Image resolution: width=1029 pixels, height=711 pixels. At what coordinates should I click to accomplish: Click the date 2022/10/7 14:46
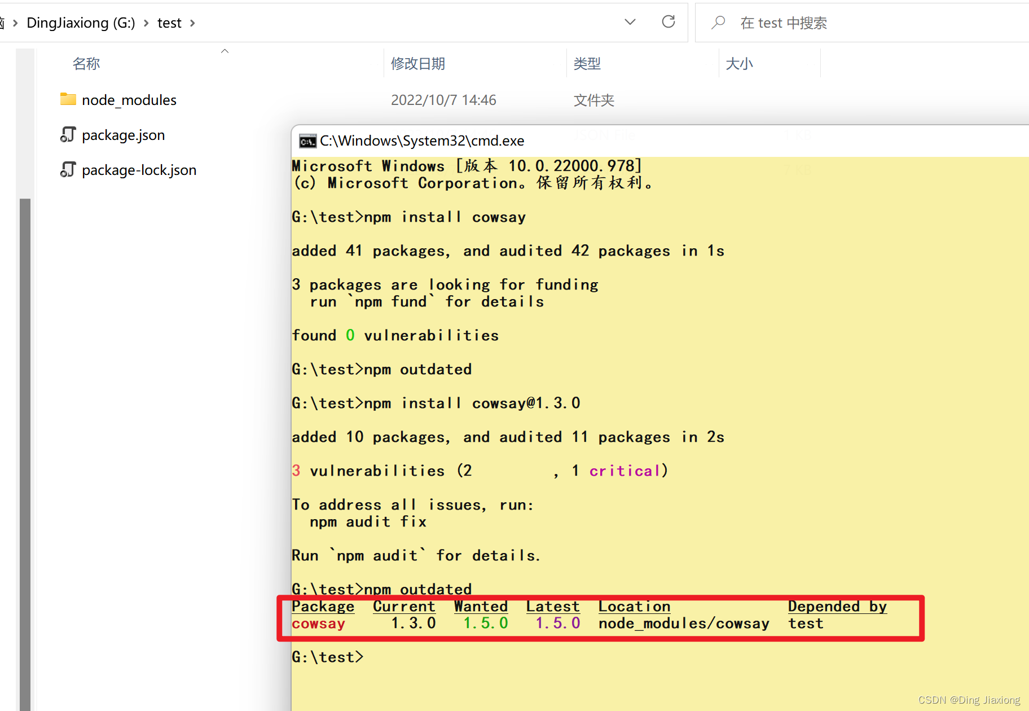[443, 100]
